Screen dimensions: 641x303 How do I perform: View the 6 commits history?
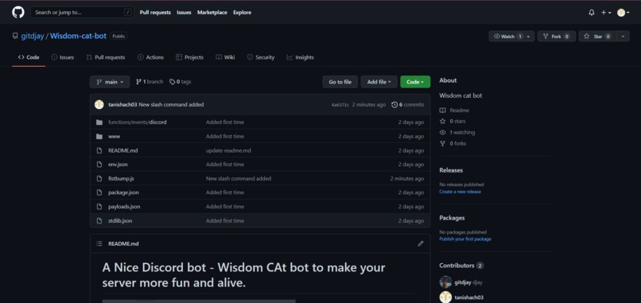(407, 105)
